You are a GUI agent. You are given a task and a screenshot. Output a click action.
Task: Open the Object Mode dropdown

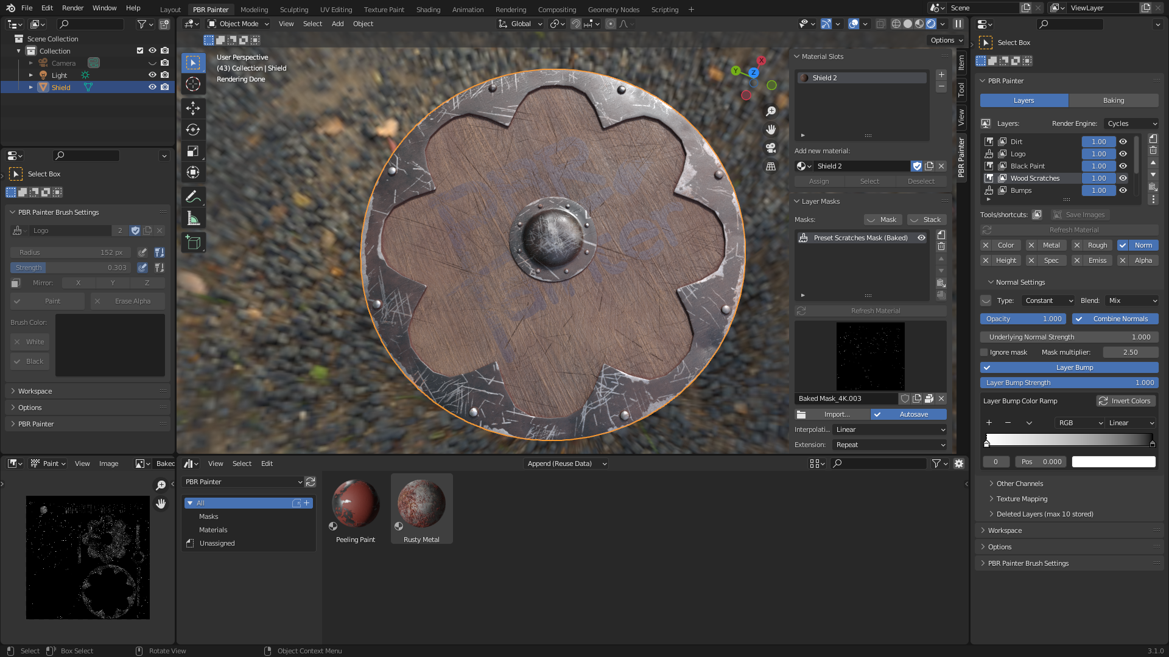point(238,24)
